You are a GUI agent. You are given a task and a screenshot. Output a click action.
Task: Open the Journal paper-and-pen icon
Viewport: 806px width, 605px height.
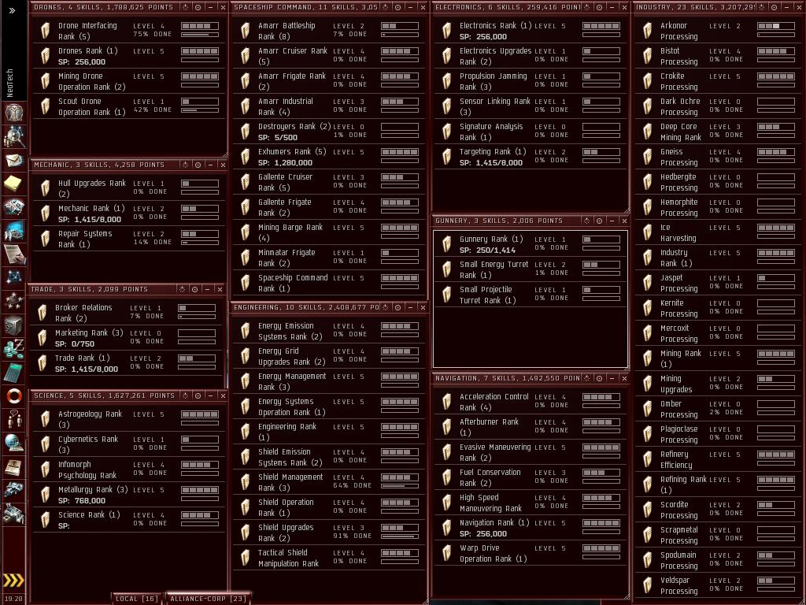point(14,254)
